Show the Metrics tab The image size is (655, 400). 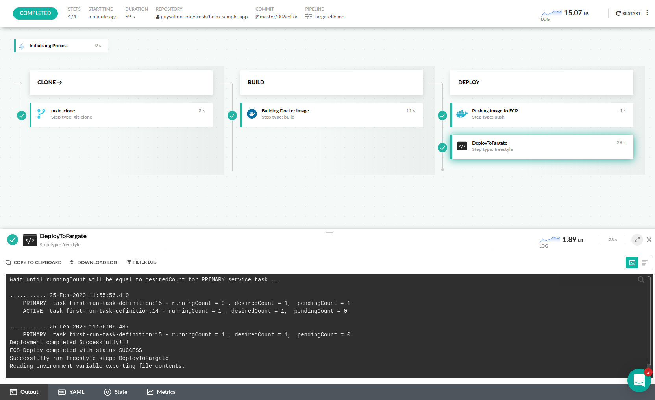(x=161, y=392)
